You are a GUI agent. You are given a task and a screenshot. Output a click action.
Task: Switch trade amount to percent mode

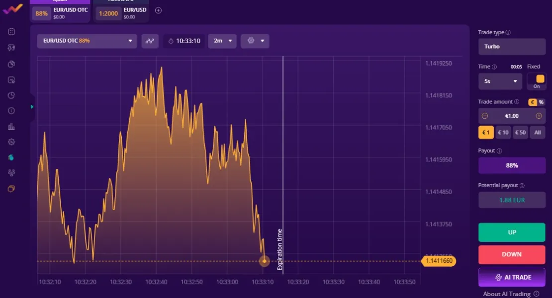(541, 102)
